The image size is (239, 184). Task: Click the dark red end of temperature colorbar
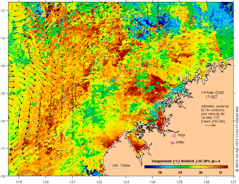[x=226, y=167]
